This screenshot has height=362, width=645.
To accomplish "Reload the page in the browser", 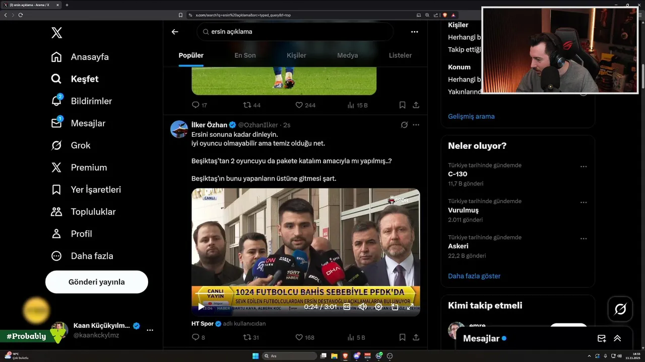I will click(21, 15).
